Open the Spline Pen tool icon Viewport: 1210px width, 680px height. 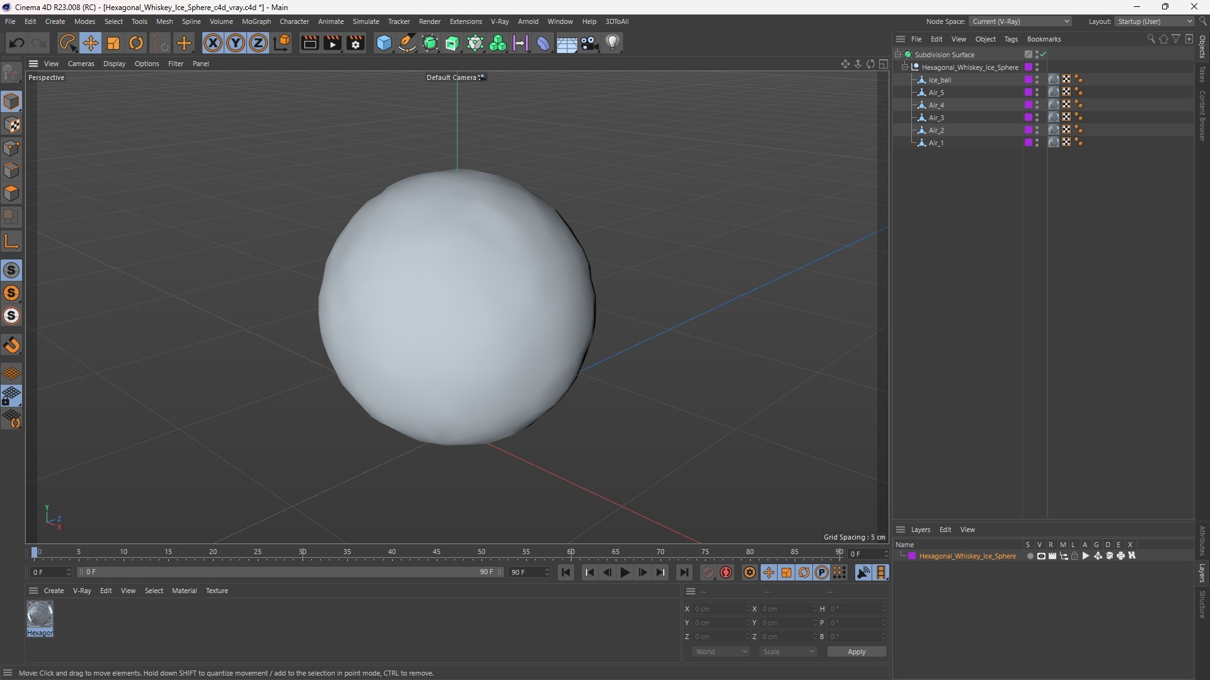407,43
